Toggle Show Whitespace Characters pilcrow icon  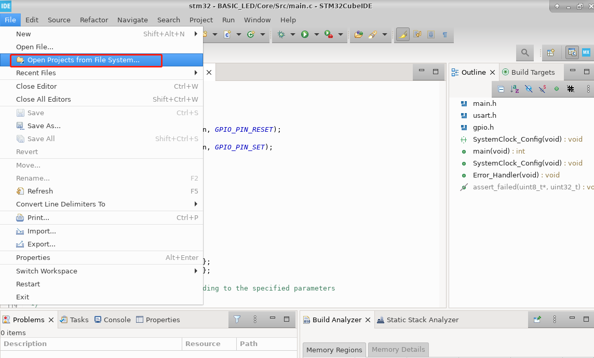tap(445, 34)
